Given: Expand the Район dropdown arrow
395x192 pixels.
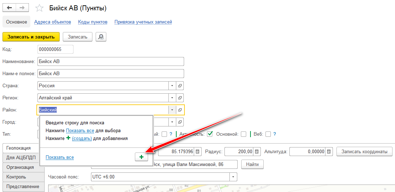Looking at the screenshot, I should tap(172, 110).
